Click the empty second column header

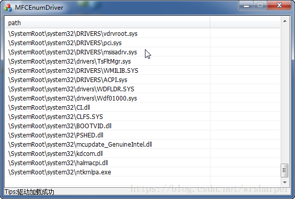pos(245,23)
